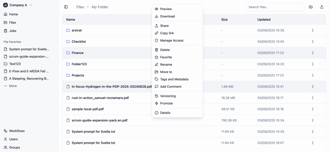Click the Checklist folder icon

click(68, 42)
